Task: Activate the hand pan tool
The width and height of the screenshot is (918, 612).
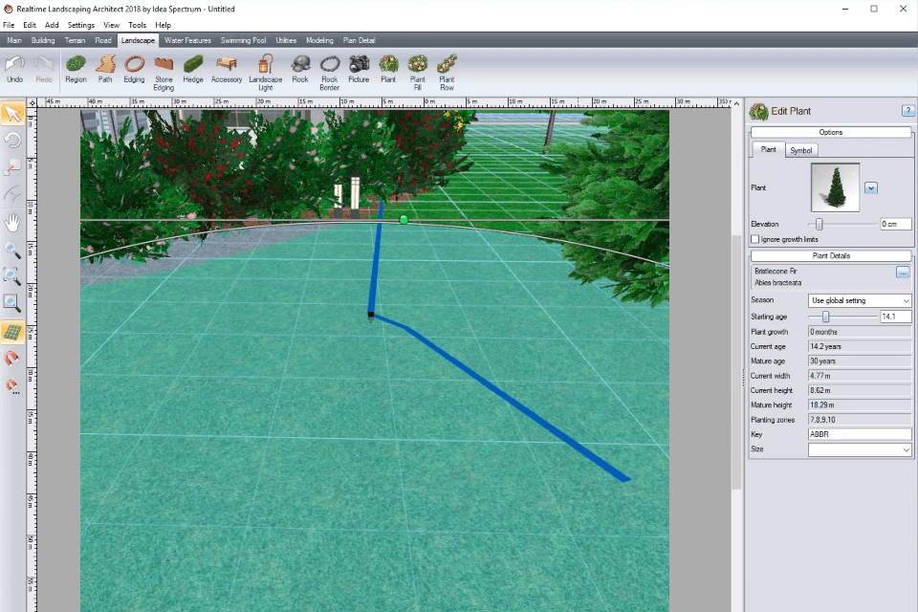Action: 12,223
